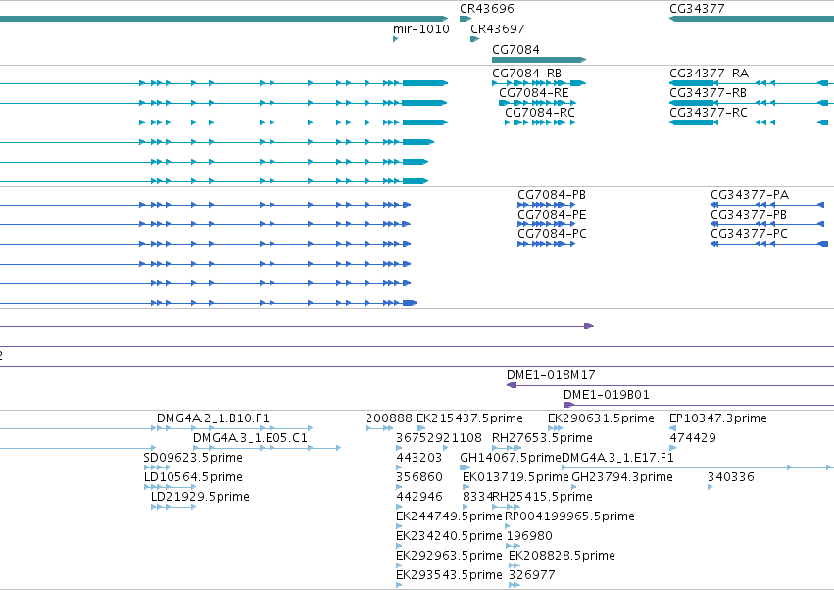Image resolution: width=834 pixels, height=590 pixels.
Task: Click transcript CG34377-RC label
Action: tap(709, 113)
